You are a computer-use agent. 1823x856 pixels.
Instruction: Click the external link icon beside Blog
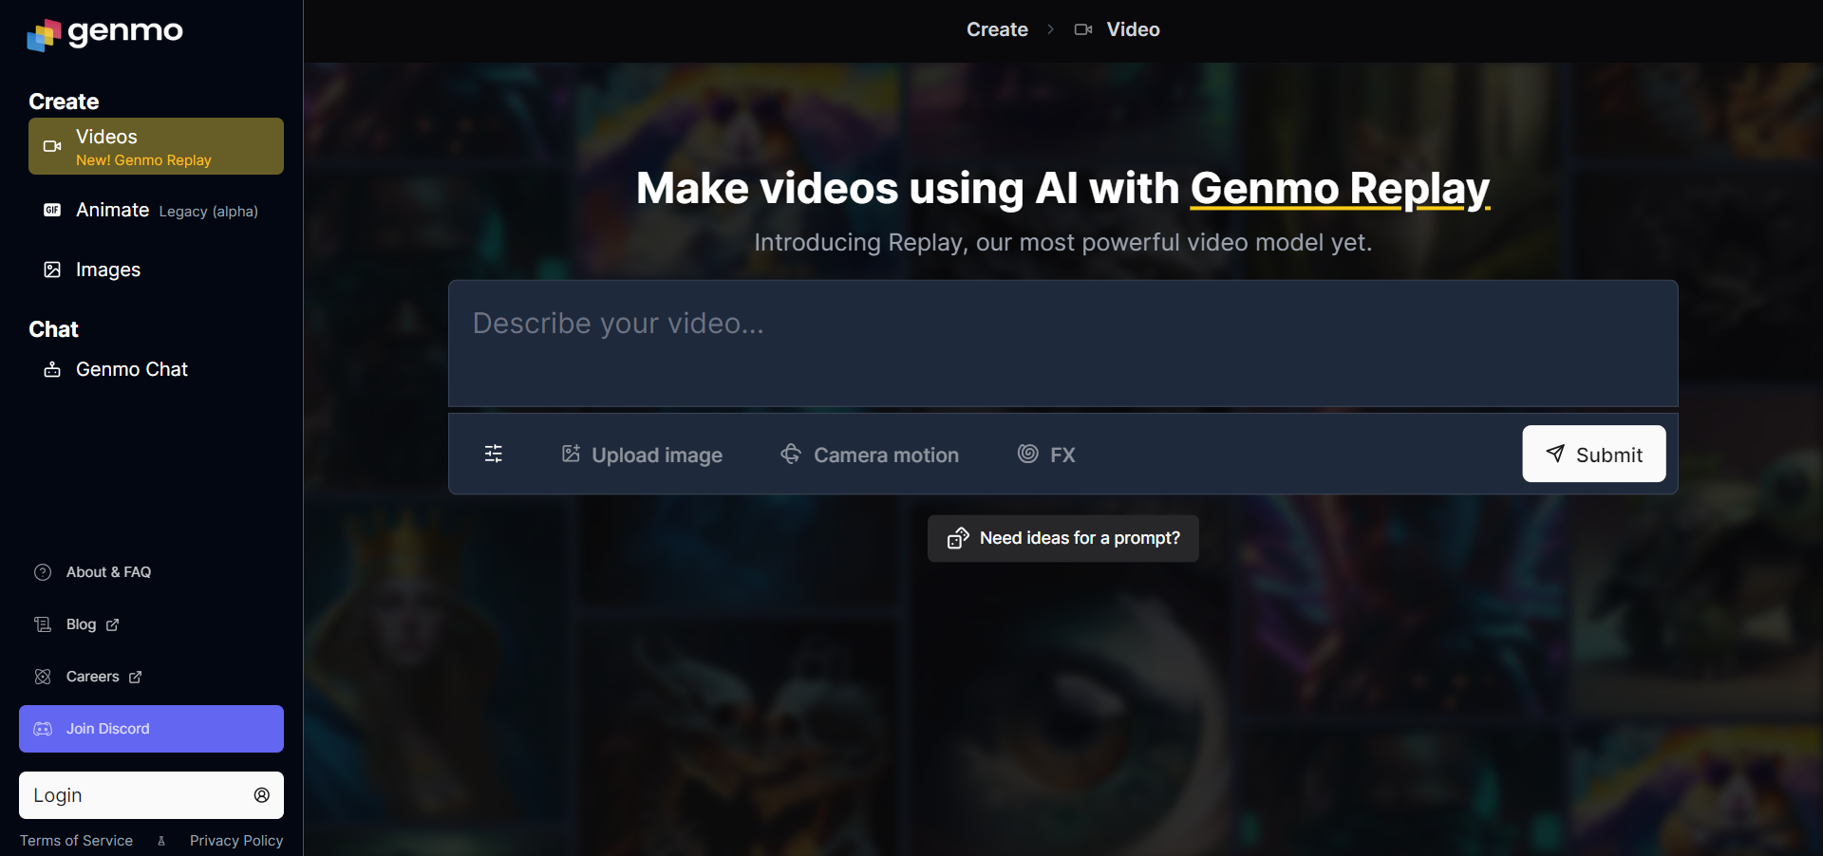pos(113,624)
